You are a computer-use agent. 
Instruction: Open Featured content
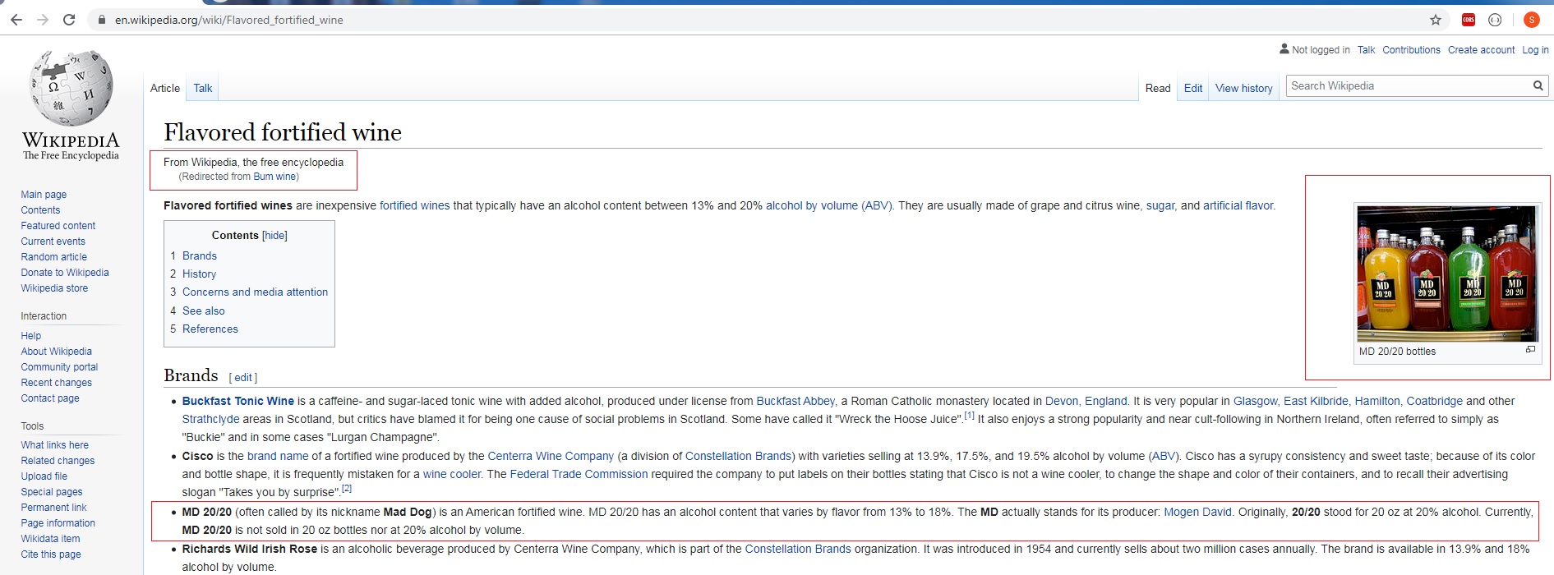pos(58,226)
